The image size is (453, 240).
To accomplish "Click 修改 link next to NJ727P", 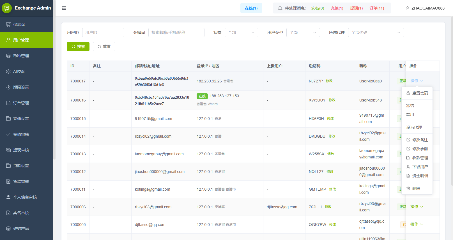I will pos(329,81).
